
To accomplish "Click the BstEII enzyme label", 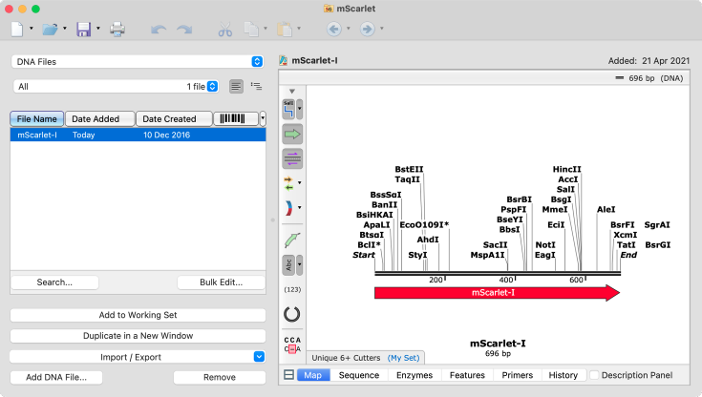I will point(409,169).
